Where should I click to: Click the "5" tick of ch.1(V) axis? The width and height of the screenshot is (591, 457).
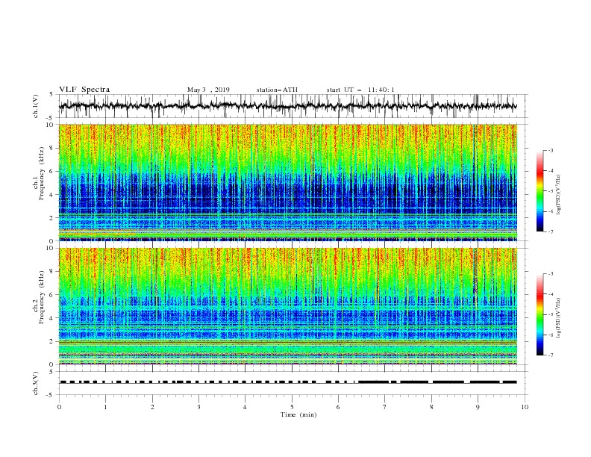click(52, 94)
